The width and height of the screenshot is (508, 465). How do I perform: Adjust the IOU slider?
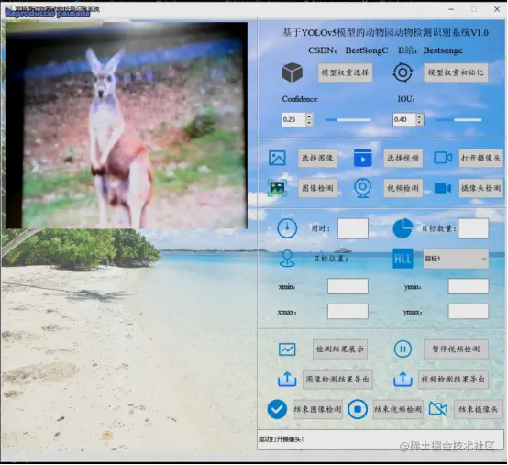click(x=458, y=120)
